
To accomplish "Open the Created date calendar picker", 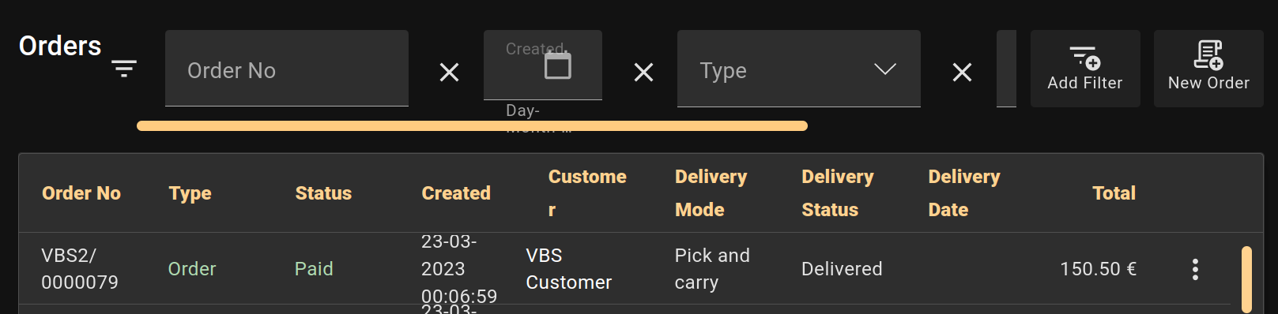I will [557, 65].
